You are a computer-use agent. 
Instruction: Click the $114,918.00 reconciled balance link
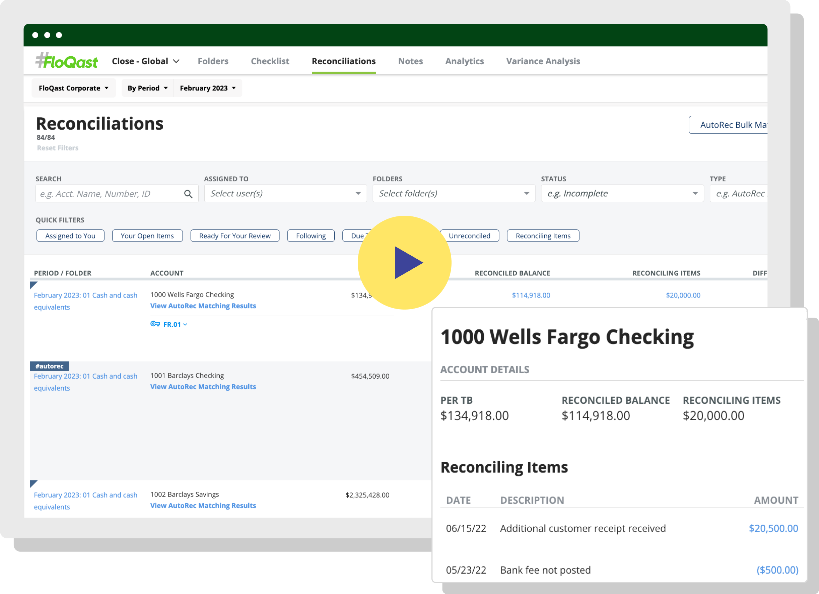coord(531,295)
